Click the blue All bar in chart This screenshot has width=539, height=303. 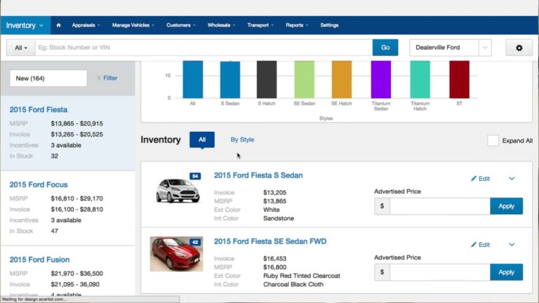193,79
